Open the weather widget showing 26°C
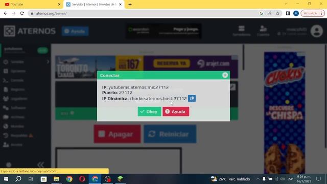The width and height of the screenshot is (327, 184). pos(230,179)
